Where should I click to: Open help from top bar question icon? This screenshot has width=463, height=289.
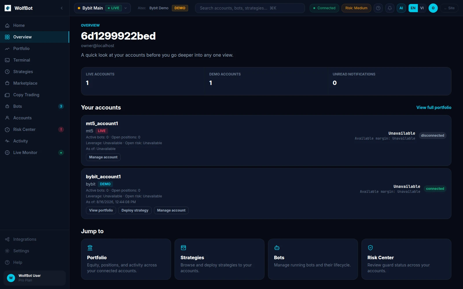[x=378, y=8]
